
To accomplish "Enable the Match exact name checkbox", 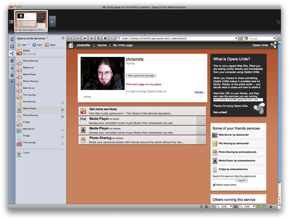I will (x=214, y=185).
